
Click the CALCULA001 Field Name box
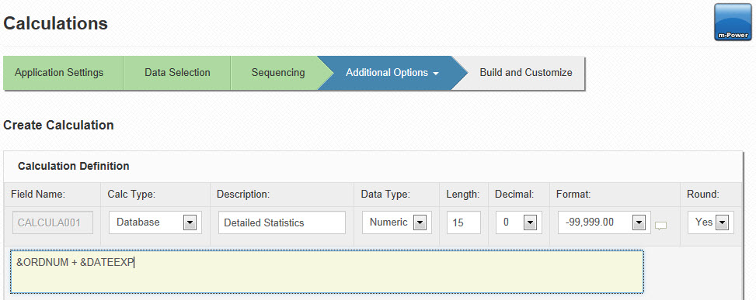(x=53, y=222)
